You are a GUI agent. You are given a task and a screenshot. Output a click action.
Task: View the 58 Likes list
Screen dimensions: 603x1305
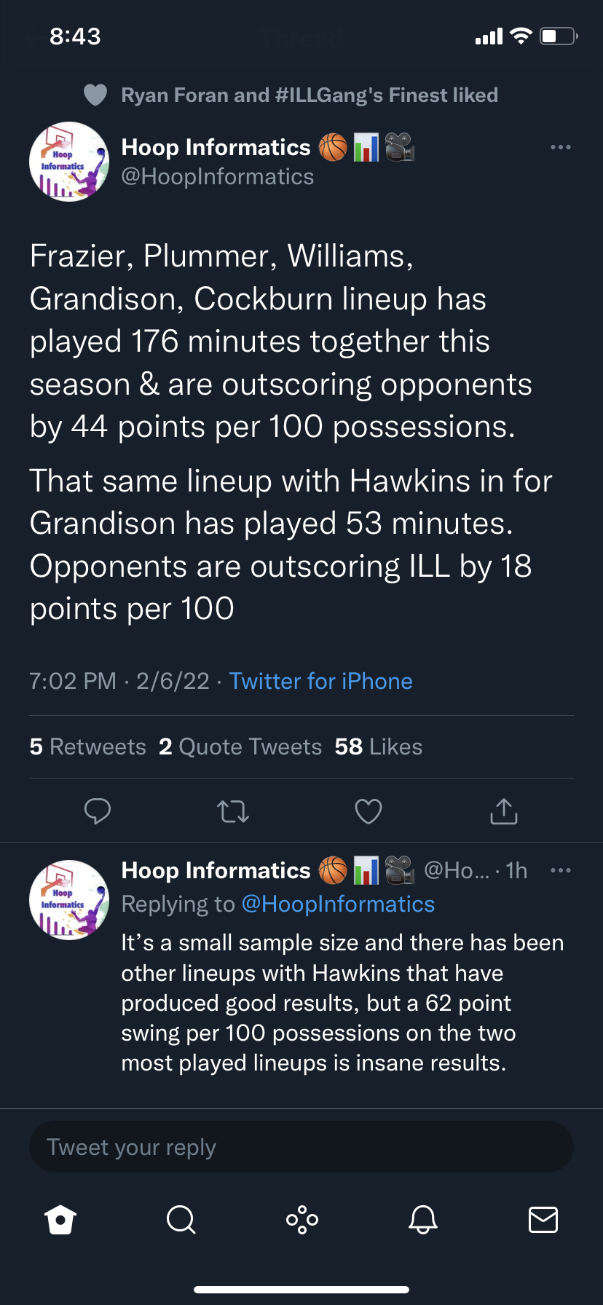379,746
